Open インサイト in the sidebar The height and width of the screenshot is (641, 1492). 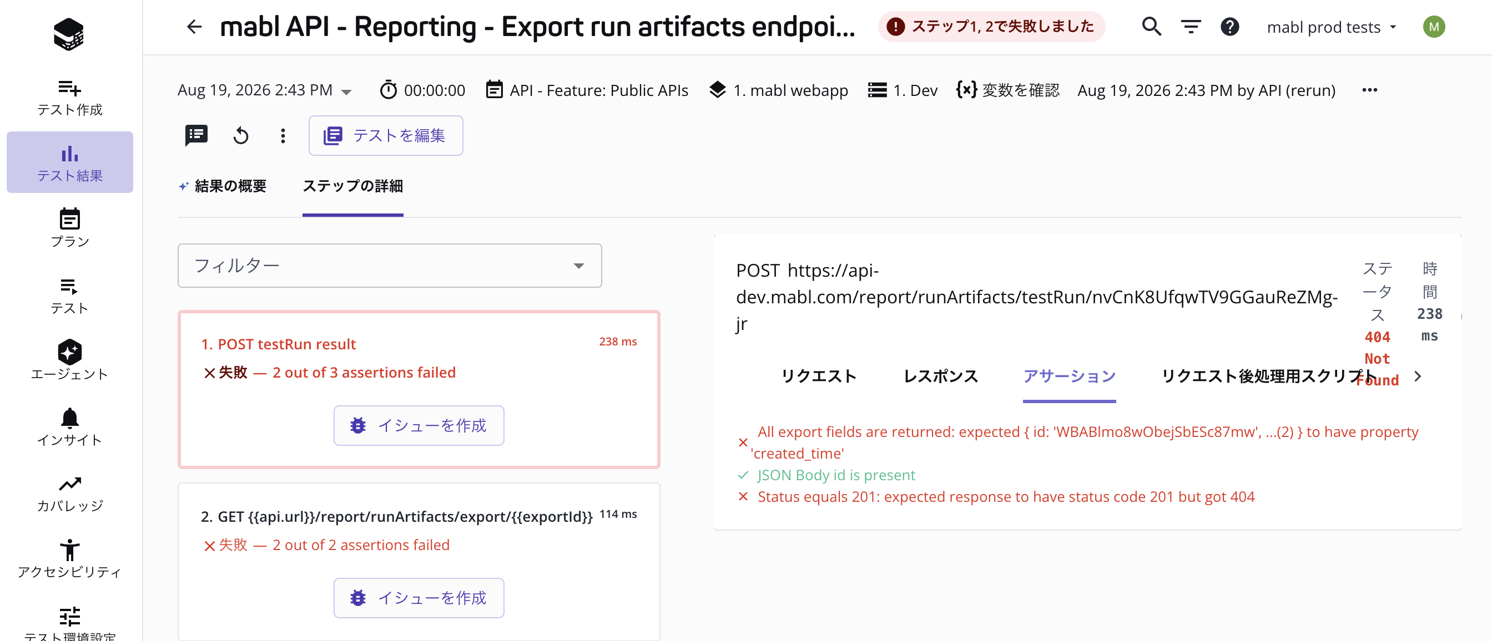tap(69, 426)
